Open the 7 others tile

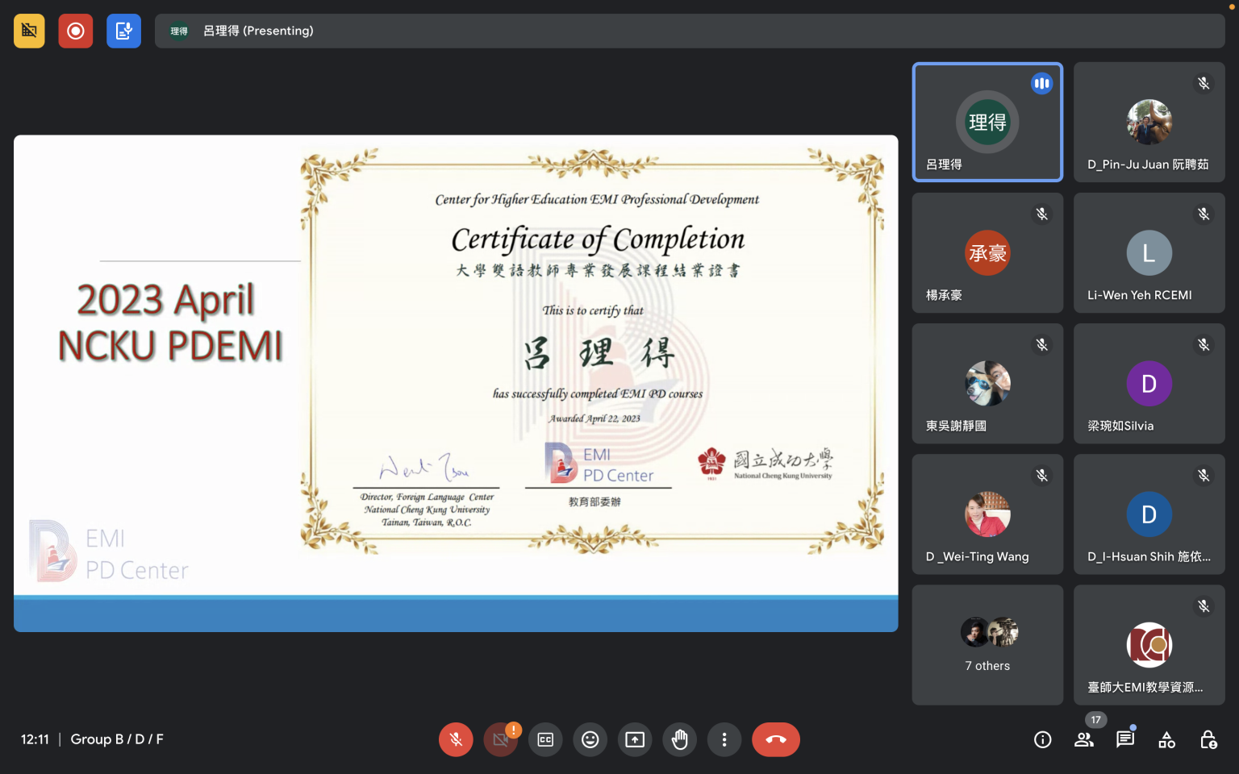tap(987, 644)
